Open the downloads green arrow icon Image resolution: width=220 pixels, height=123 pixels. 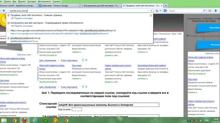(216, 11)
